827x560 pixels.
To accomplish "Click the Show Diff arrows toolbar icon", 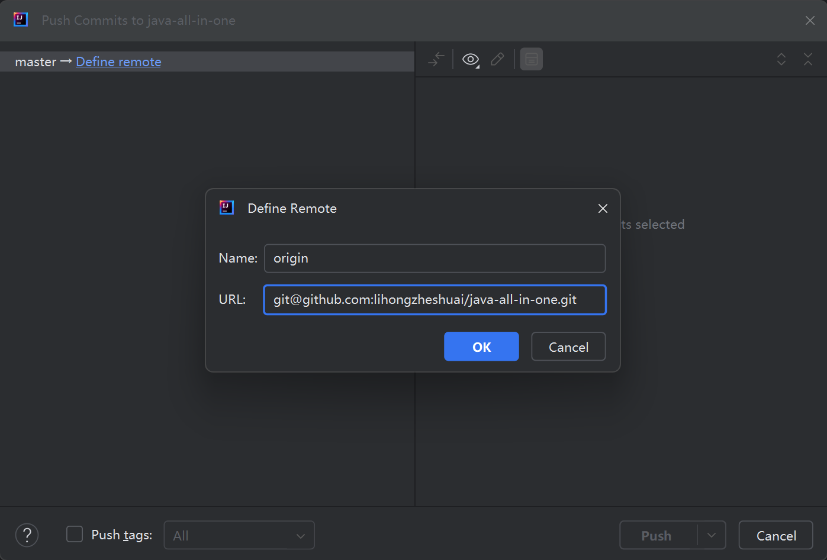I will pos(436,59).
